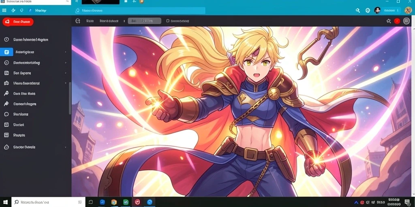Select the blue highlighted folder icon in the sidebar
This screenshot has width=415, height=207.
(x=6, y=52)
